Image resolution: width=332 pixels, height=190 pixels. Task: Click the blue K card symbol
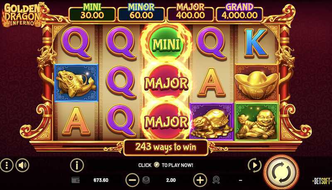(x=256, y=44)
